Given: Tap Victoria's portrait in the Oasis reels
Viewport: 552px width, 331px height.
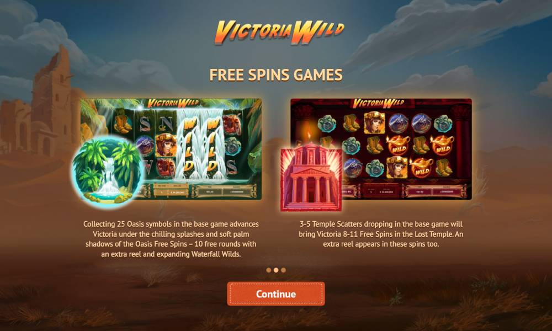Looking at the screenshot, I should pyautogui.click(x=166, y=145).
